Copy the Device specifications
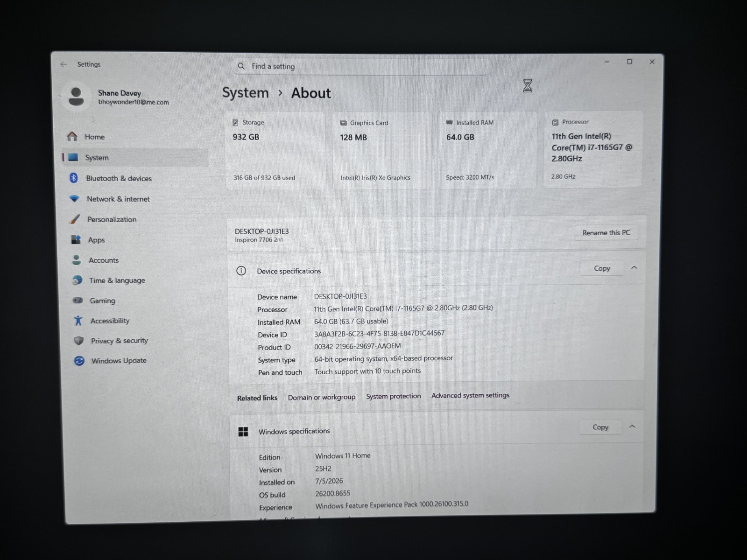 (x=602, y=268)
